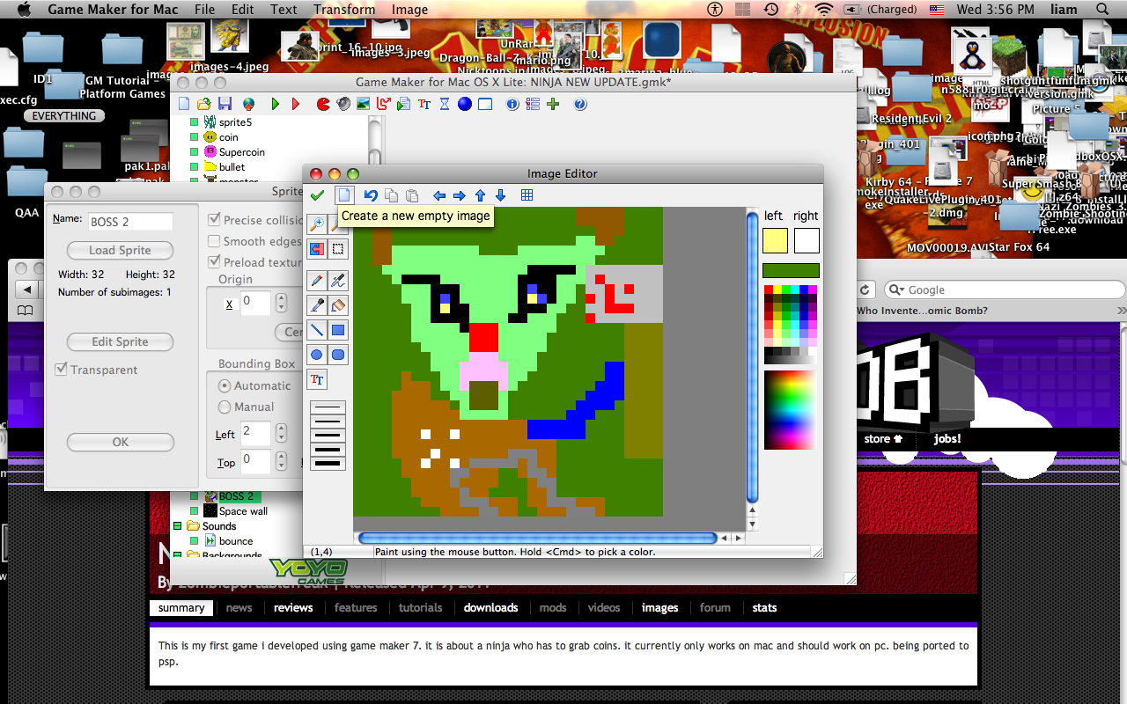1127x704 pixels.
Task: Shift image left with blue left arrow
Action: (438, 195)
